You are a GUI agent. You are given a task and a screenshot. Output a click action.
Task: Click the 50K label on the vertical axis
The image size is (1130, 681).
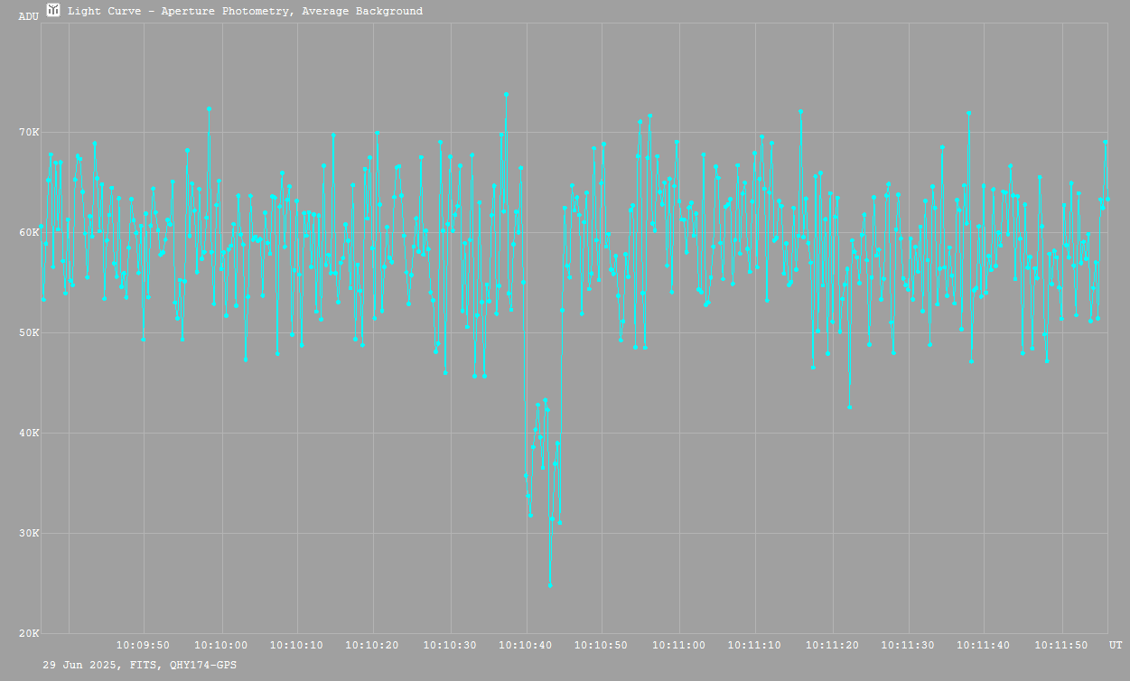click(29, 333)
